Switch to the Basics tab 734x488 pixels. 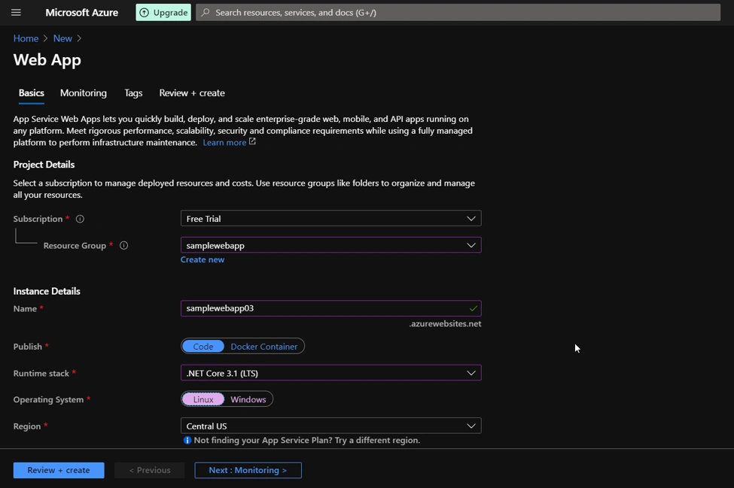(32, 93)
